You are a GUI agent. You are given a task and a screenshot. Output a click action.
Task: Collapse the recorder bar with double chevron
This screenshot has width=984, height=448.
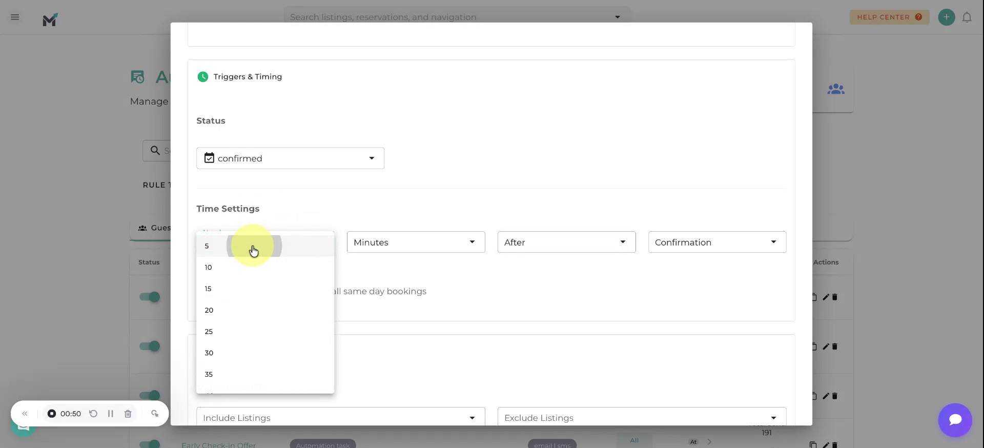click(x=25, y=414)
